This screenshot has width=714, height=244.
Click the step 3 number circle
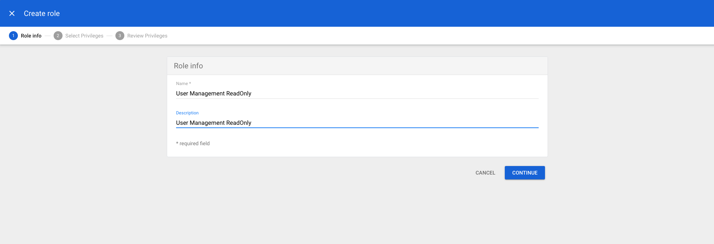click(x=119, y=36)
